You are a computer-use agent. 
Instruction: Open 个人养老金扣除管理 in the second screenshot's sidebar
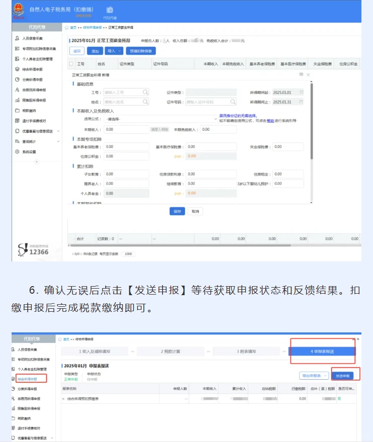click(x=32, y=369)
